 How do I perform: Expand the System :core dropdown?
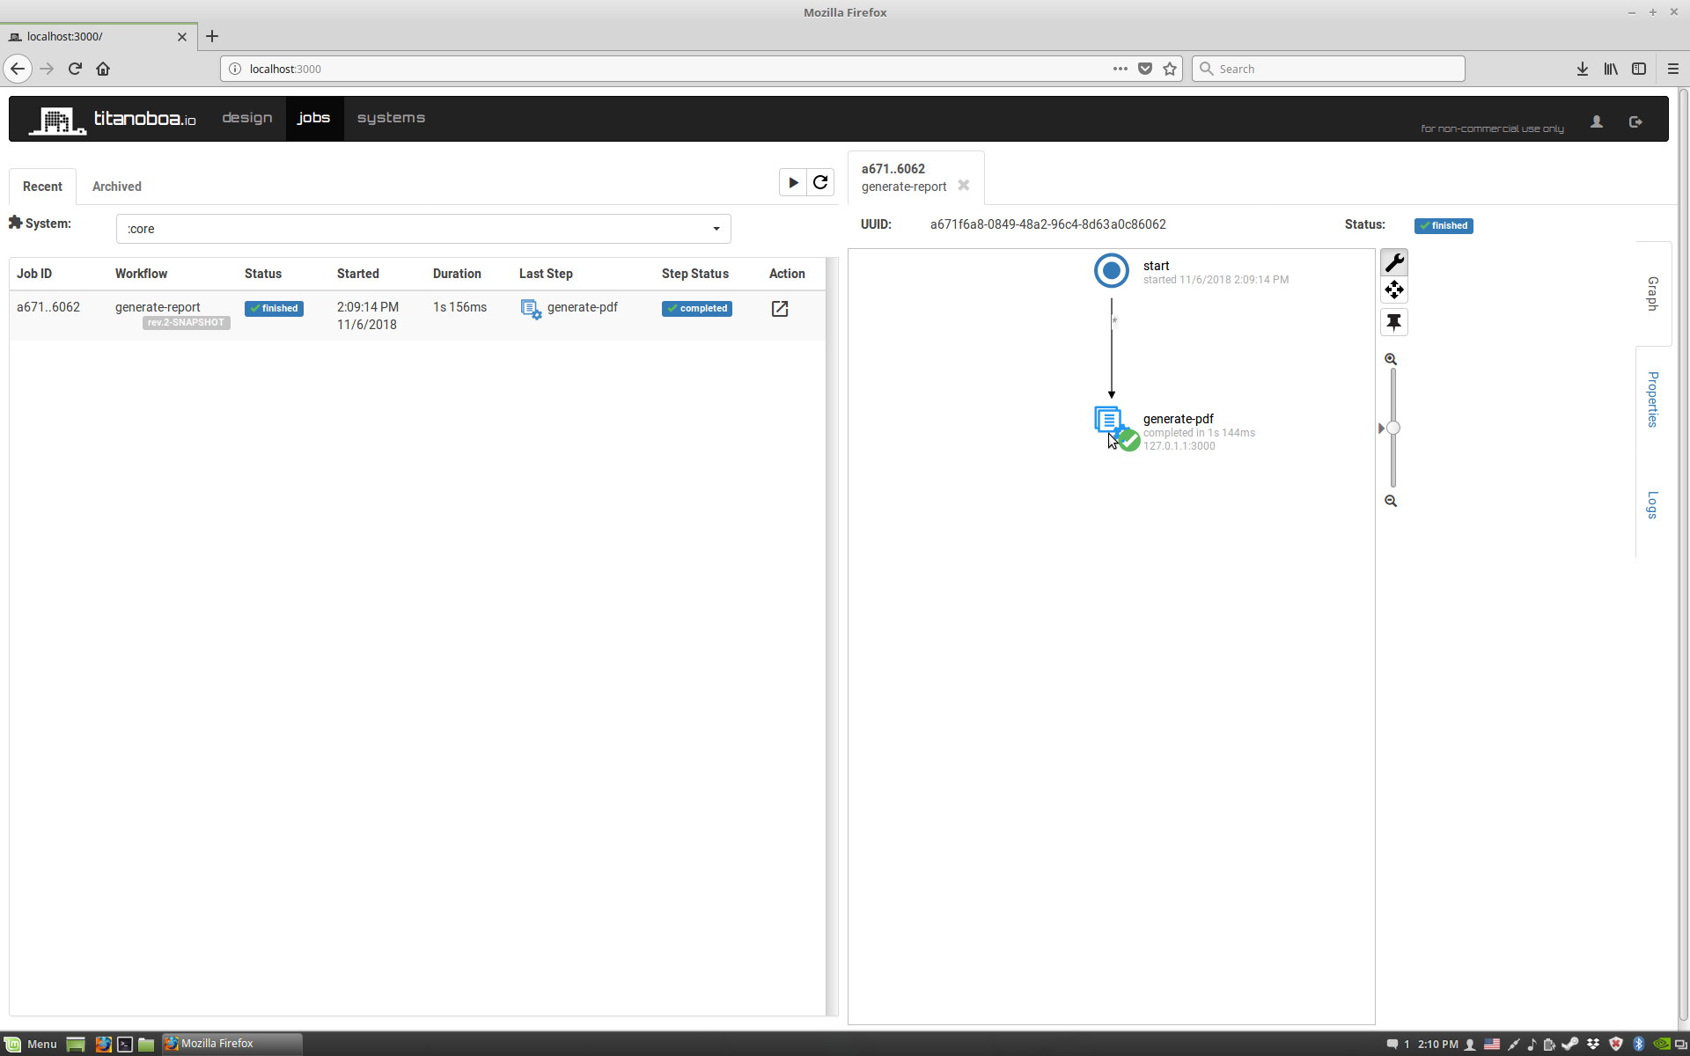pyautogui.click(x=422, y=229)
